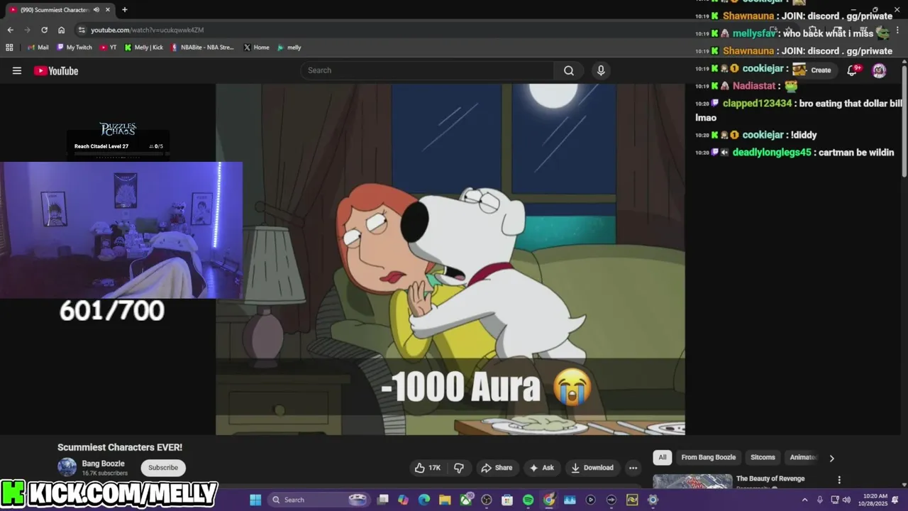
Task: Open the YT bookmark
Action: coord(109,48)
